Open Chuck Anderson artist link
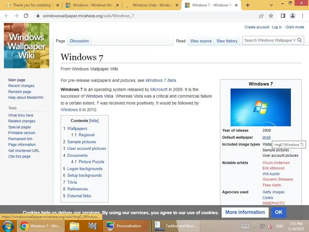The width and height of the screenshot is (309, 232). 276,163
